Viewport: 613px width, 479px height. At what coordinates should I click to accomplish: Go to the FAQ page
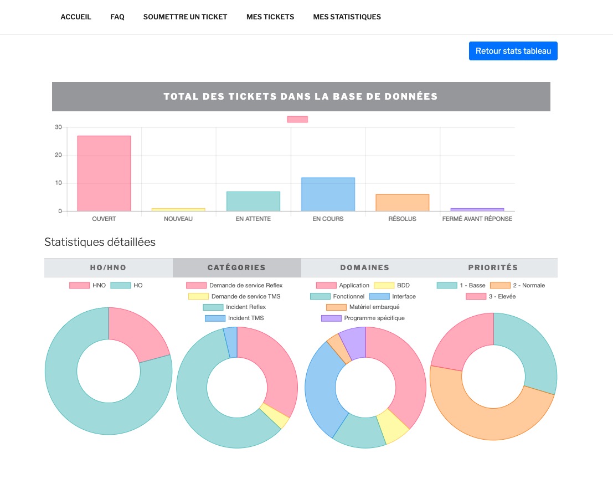coord(117,17)
